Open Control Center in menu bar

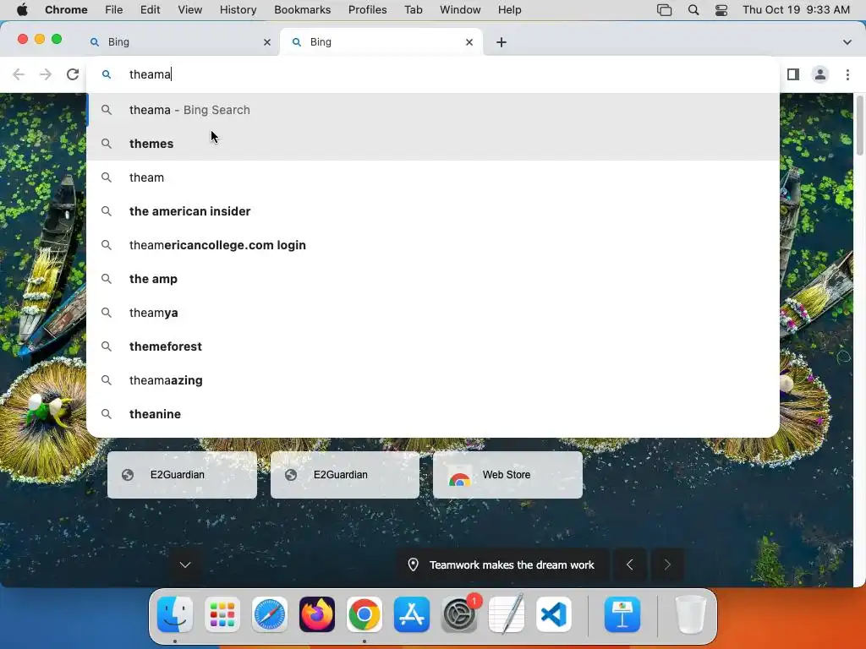721,10
